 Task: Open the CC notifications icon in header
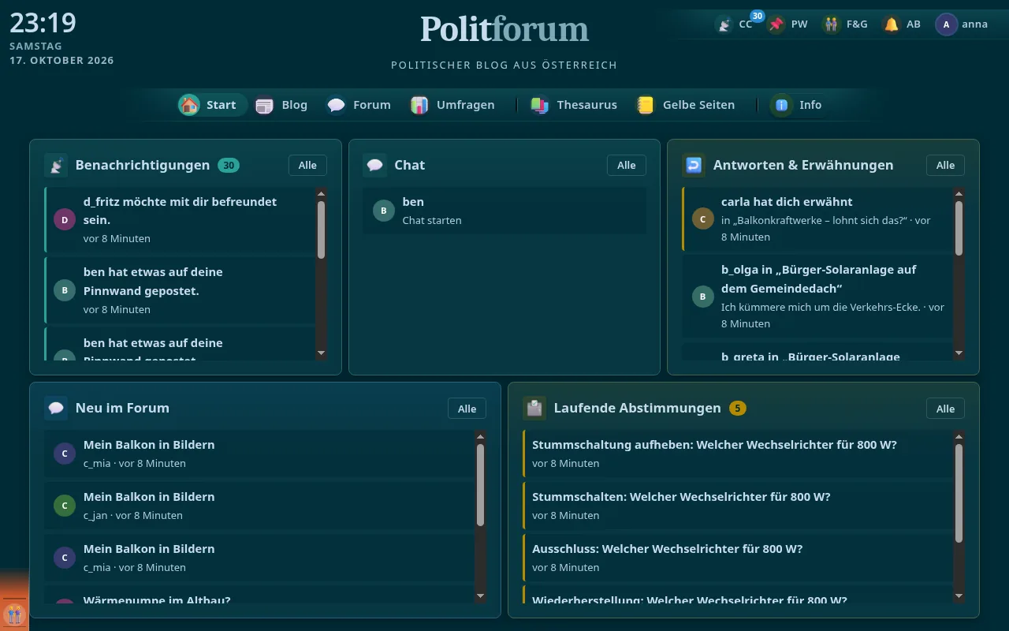[724, 24]
